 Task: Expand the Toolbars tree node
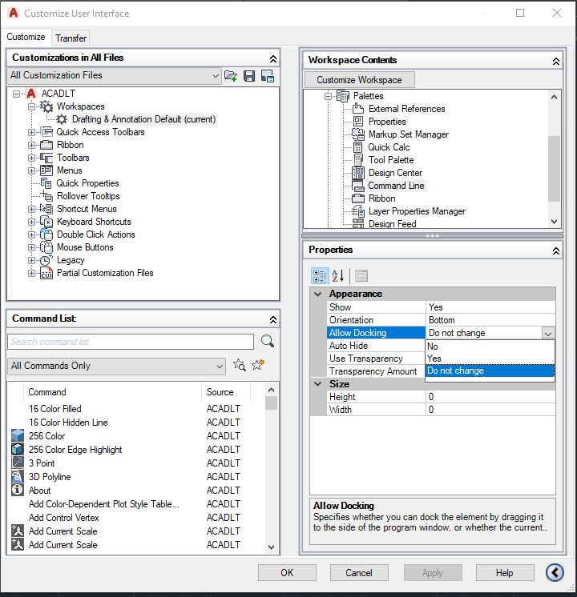click(31, 158)
